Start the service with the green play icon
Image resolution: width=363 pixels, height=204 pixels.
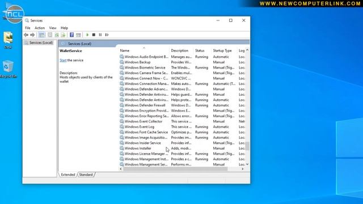(87, 35)
